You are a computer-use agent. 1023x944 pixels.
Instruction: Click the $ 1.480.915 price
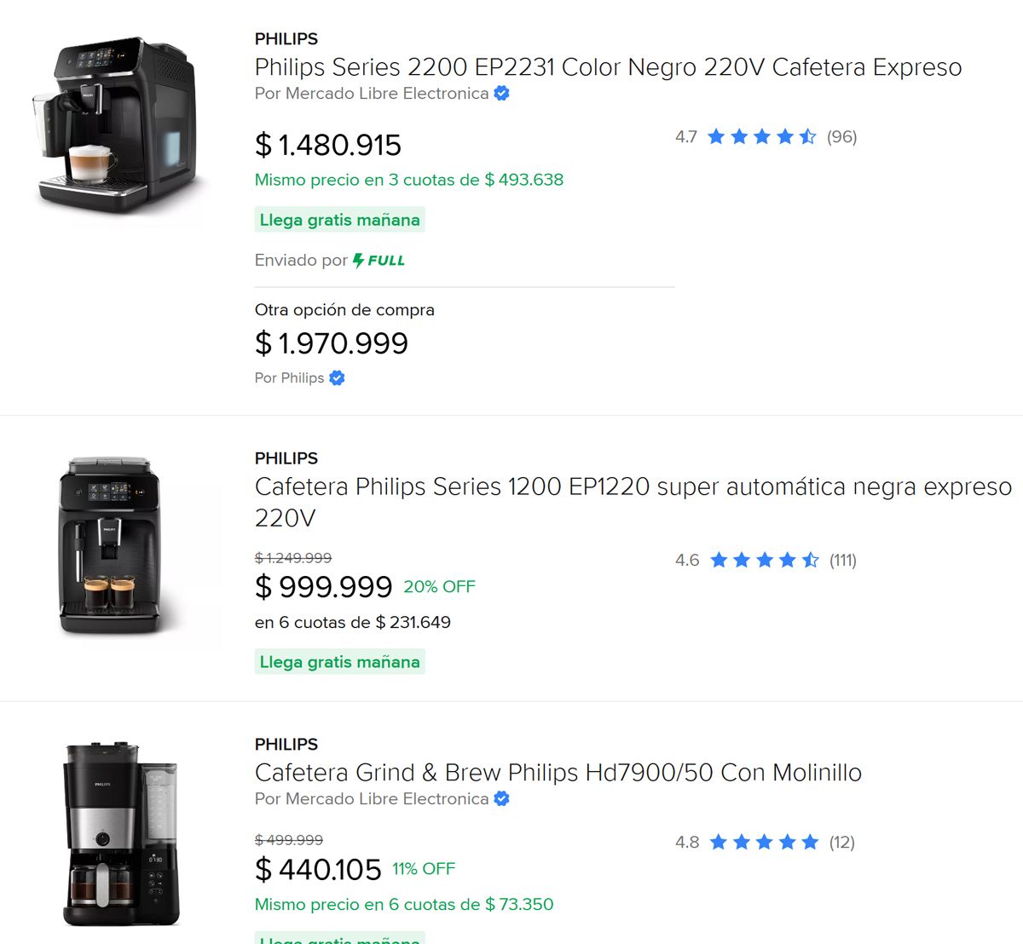(x=328, y=146)
